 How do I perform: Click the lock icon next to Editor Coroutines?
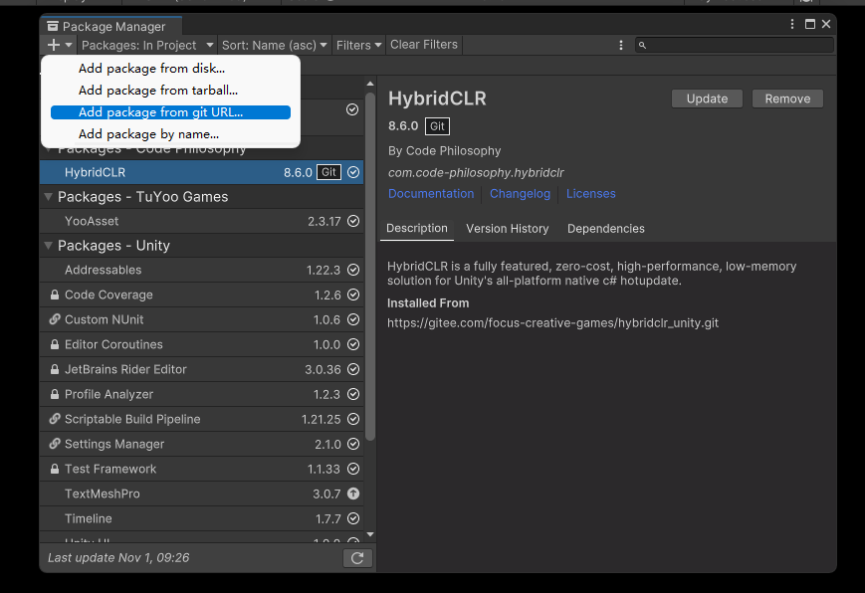pyautogui.click(x=55, y=345)
